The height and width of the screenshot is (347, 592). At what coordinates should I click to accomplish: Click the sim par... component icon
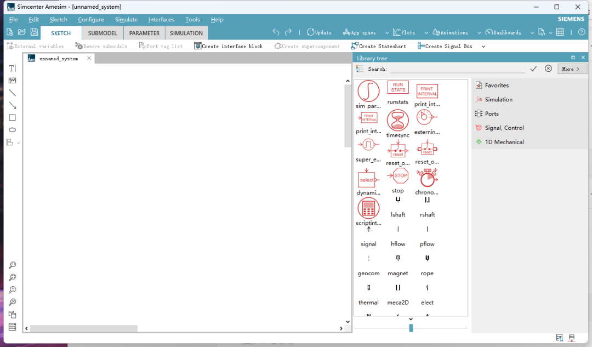368,91
